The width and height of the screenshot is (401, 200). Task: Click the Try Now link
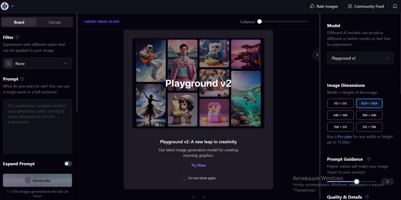pos(198,165)
